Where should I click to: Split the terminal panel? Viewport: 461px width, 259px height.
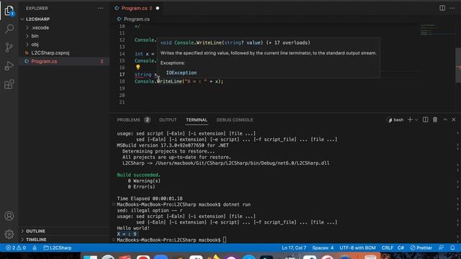pos(426,119)
